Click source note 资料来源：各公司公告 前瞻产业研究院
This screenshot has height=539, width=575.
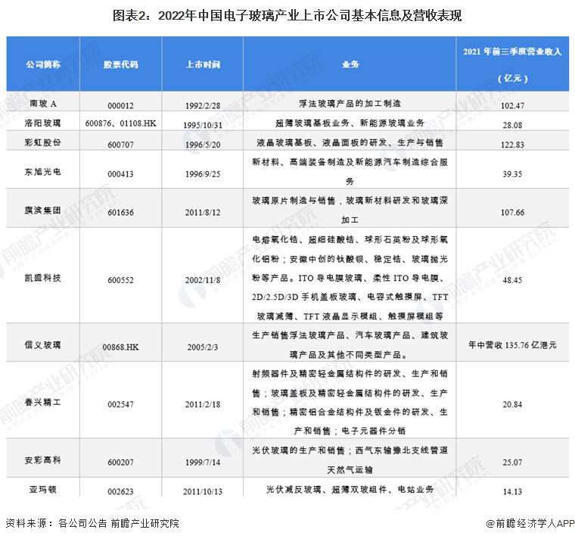[x=92, y=523]
